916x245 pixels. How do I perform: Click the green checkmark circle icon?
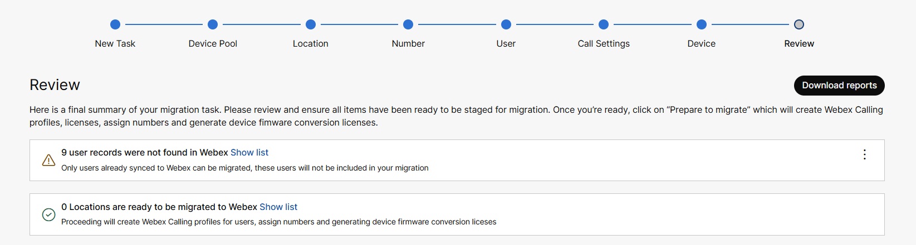coord(49,214)
